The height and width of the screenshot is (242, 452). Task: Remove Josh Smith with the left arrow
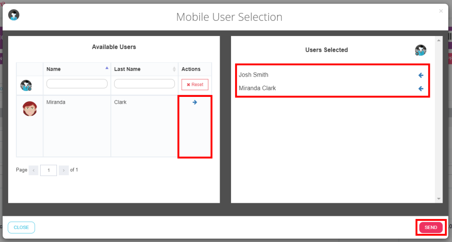pos(421,75)
